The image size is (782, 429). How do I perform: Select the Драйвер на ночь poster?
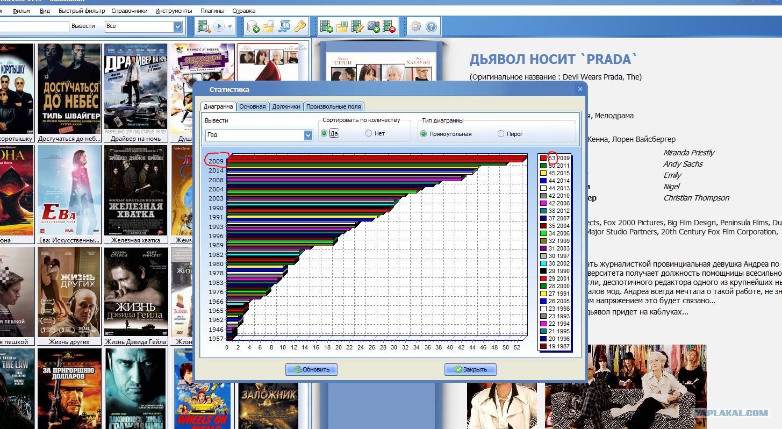pyautogui.click(x=135, y=89)
